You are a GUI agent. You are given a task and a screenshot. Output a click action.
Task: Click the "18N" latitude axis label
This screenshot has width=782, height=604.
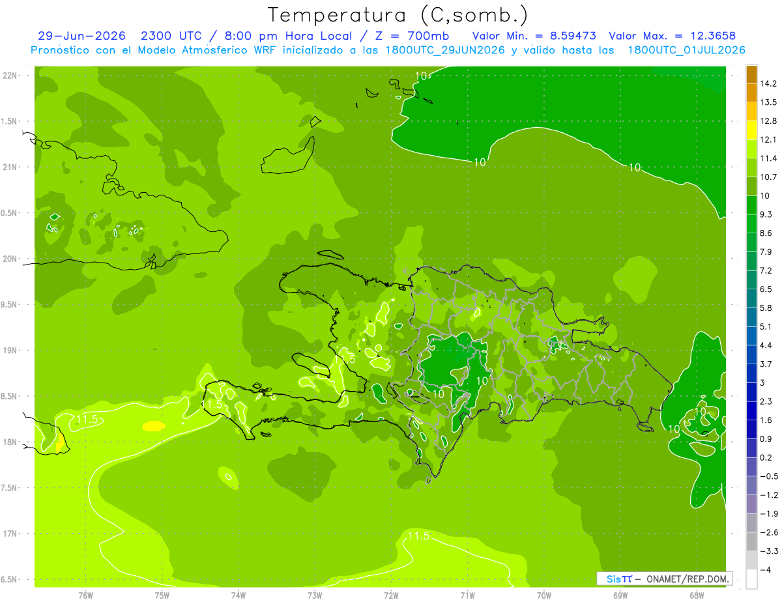click(x=10, y=442)
